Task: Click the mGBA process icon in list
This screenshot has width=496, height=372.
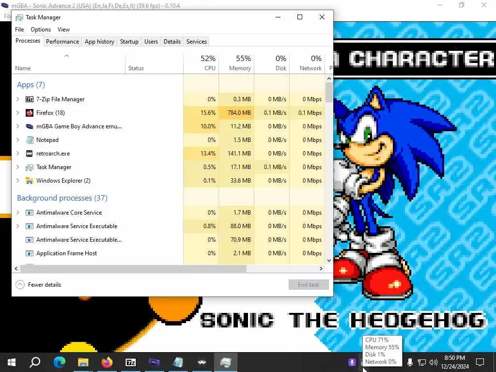Action: 30,126
